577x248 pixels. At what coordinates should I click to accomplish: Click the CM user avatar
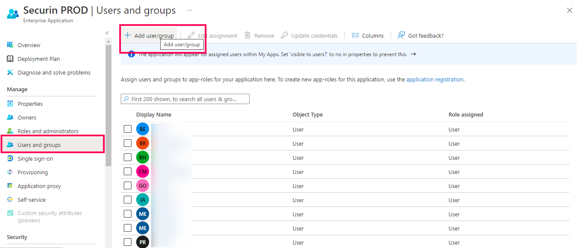coord(143,172)
